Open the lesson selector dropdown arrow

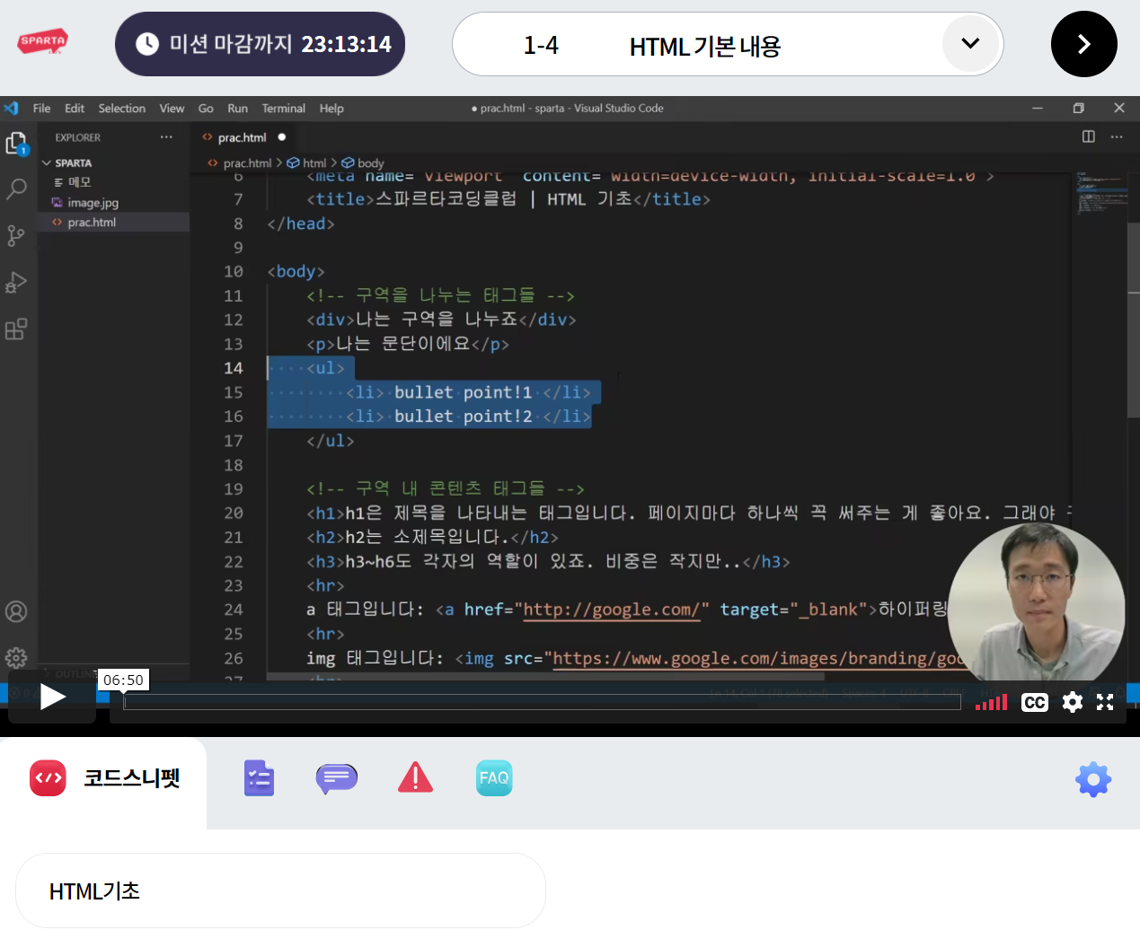(x=970, y=43)
